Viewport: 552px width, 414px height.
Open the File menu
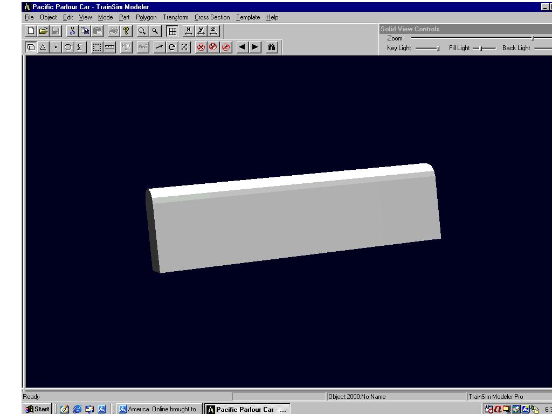(29, 17)
